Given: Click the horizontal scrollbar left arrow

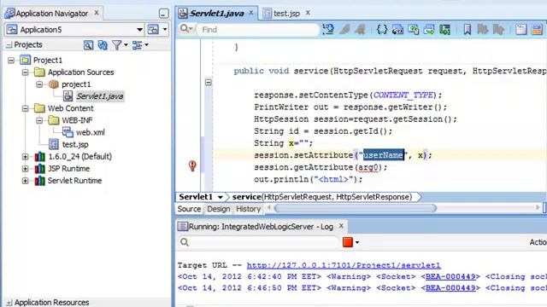Looking at the screenshot, I should tap(269, 208).
